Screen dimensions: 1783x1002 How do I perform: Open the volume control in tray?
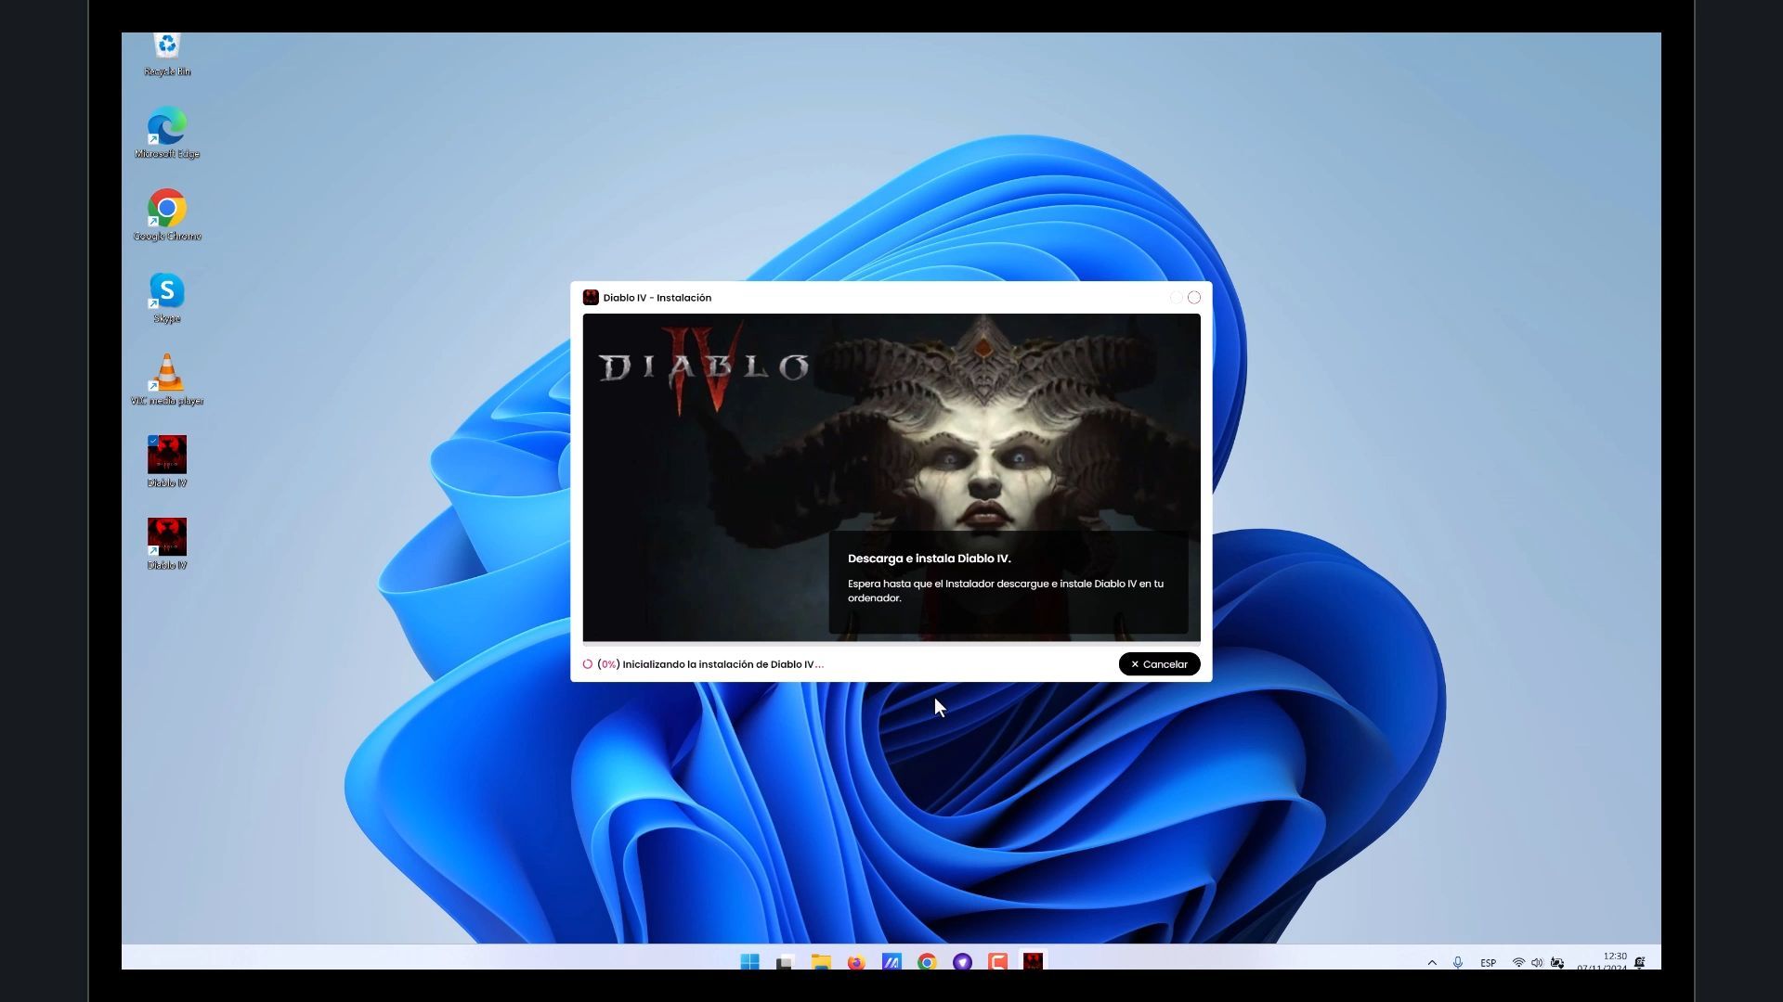[1537, 963]
